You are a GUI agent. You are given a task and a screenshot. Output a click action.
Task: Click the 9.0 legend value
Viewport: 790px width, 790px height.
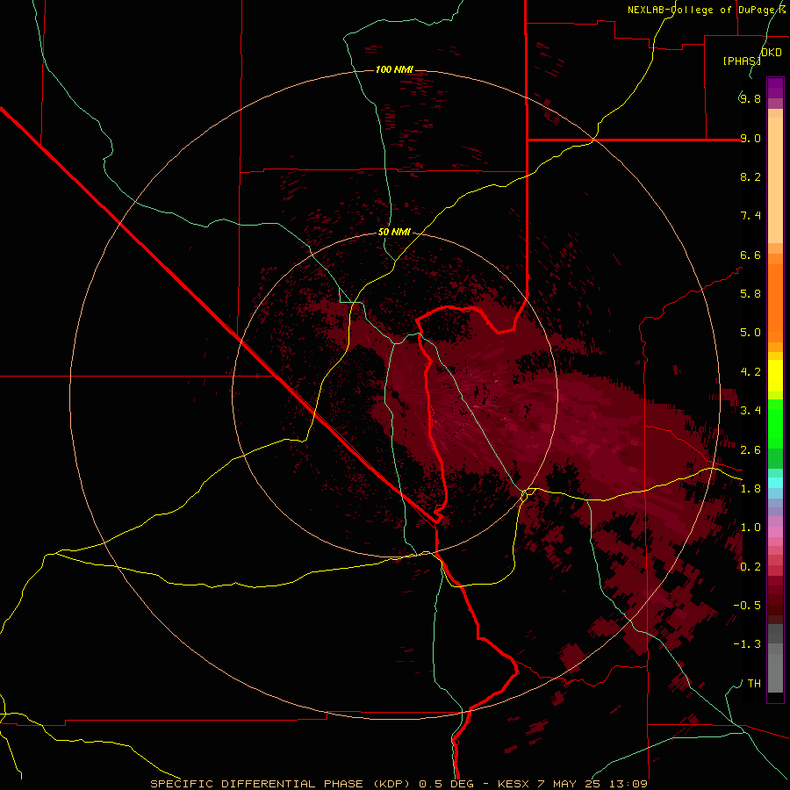tap(750, 138)
